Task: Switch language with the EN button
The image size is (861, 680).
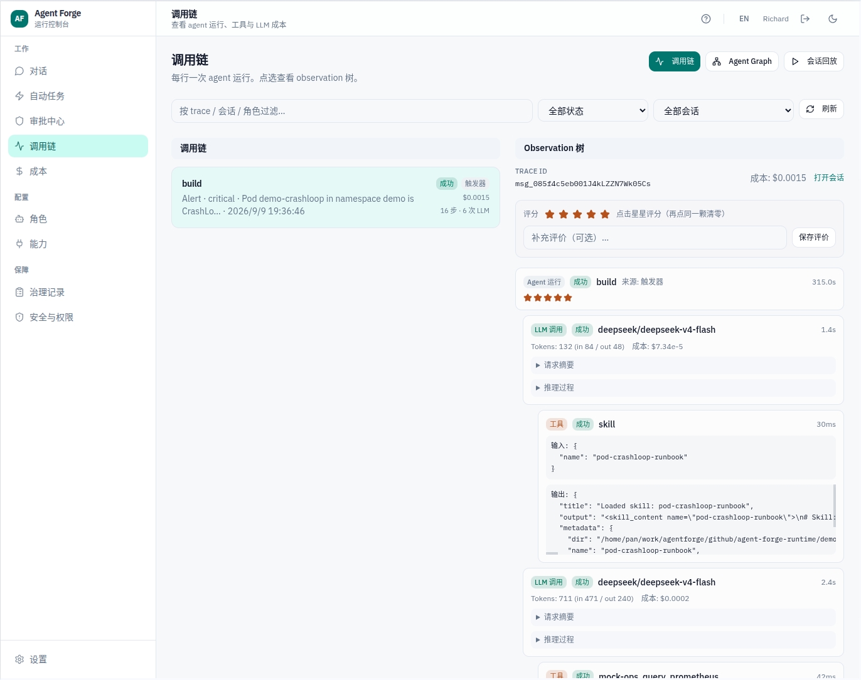Action: (744, 19)
